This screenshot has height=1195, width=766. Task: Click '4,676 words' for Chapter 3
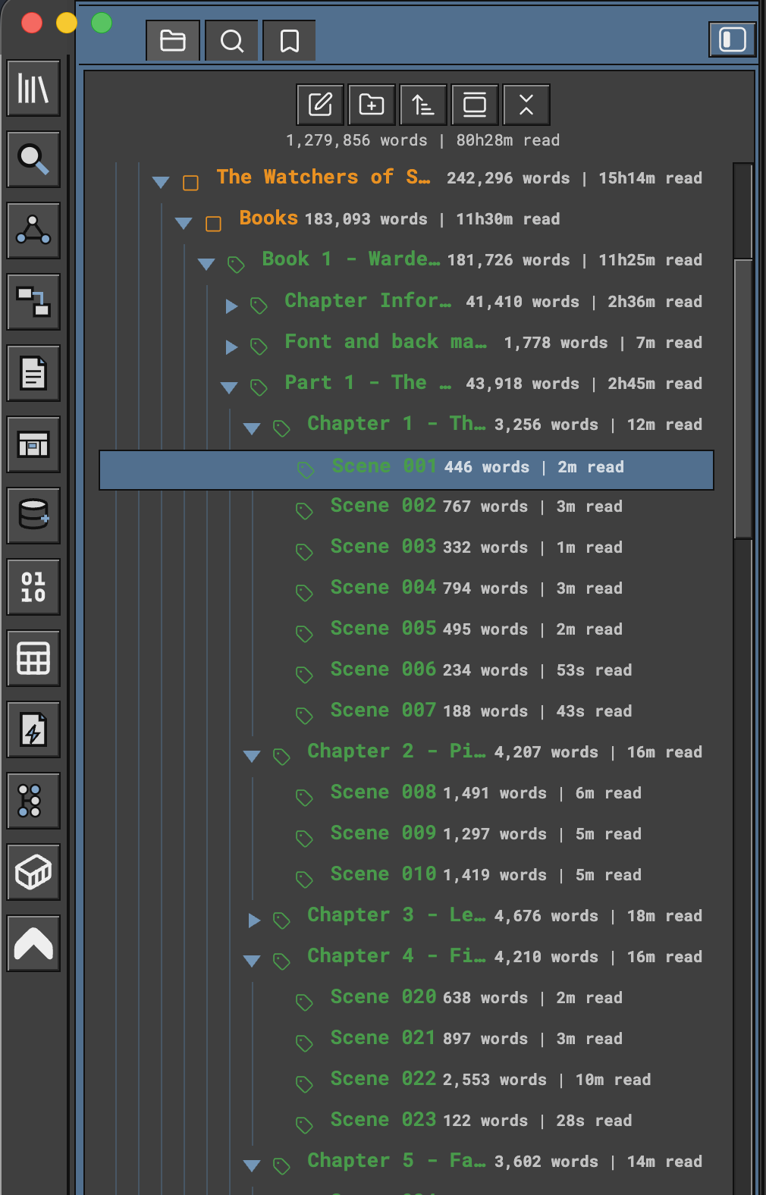tap(546, 916)
